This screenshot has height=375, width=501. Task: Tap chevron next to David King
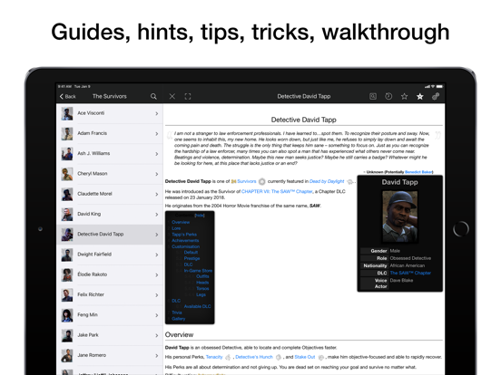(x=157, y=215)
